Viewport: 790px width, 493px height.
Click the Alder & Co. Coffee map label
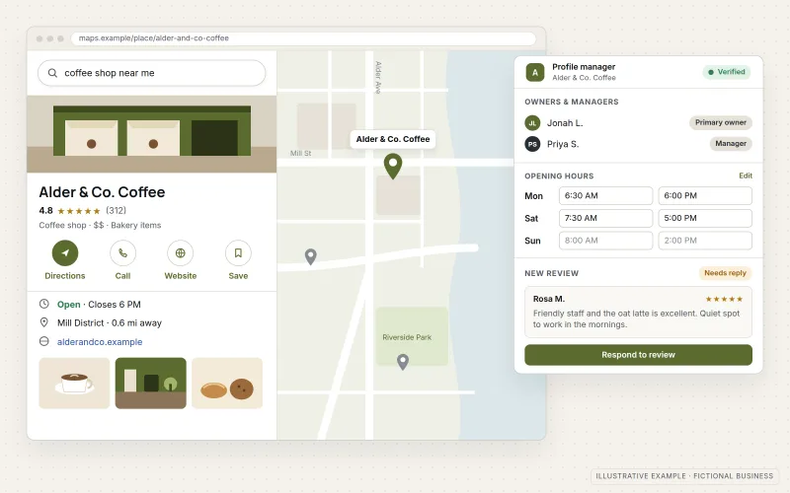click(x=393, y=139)
